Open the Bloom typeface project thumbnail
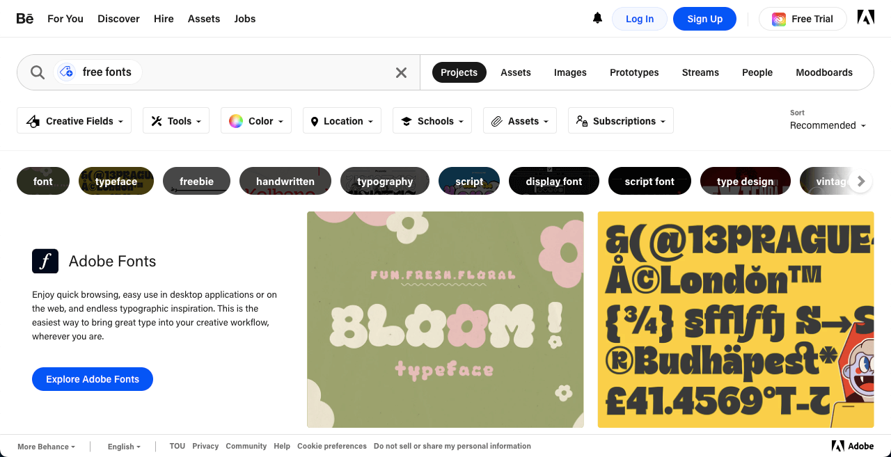This screenshot has width=891, height=457. (x=445, y=319)
